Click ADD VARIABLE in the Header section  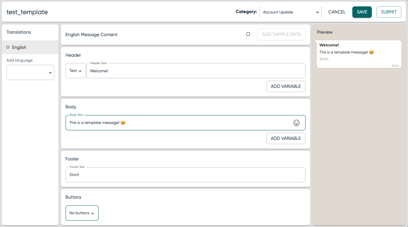[286, 86]
